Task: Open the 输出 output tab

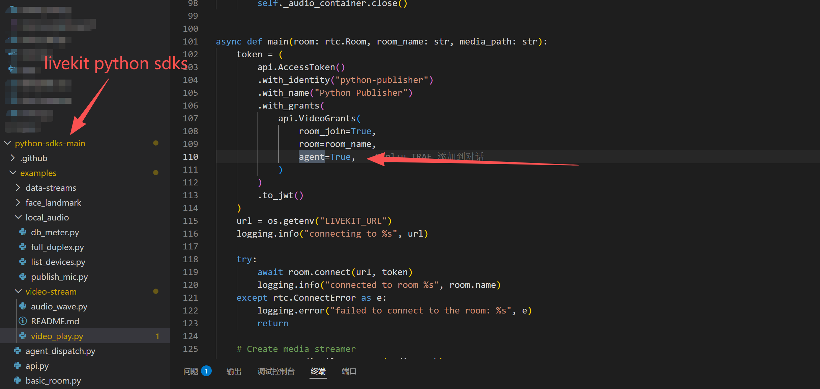Action: point(234,371)
